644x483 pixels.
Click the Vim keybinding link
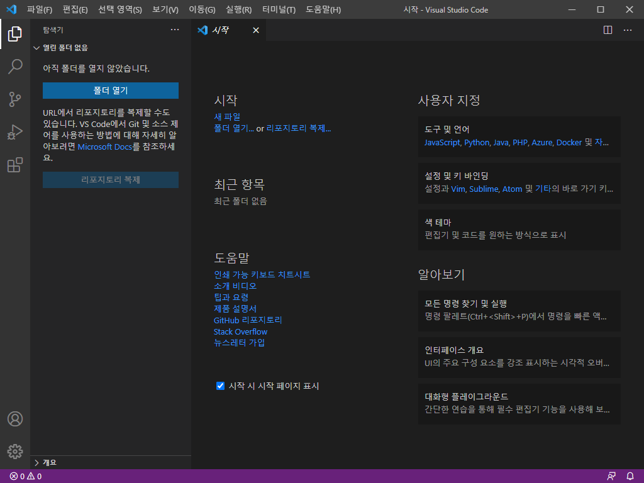point(458,189)
